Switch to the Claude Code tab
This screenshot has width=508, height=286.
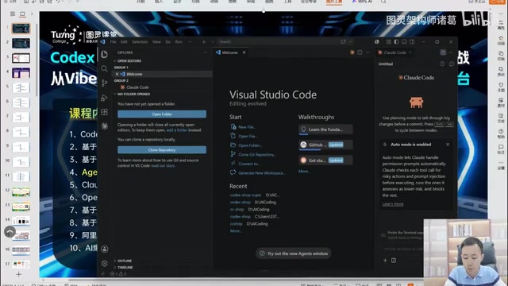(x=394, y=52)
